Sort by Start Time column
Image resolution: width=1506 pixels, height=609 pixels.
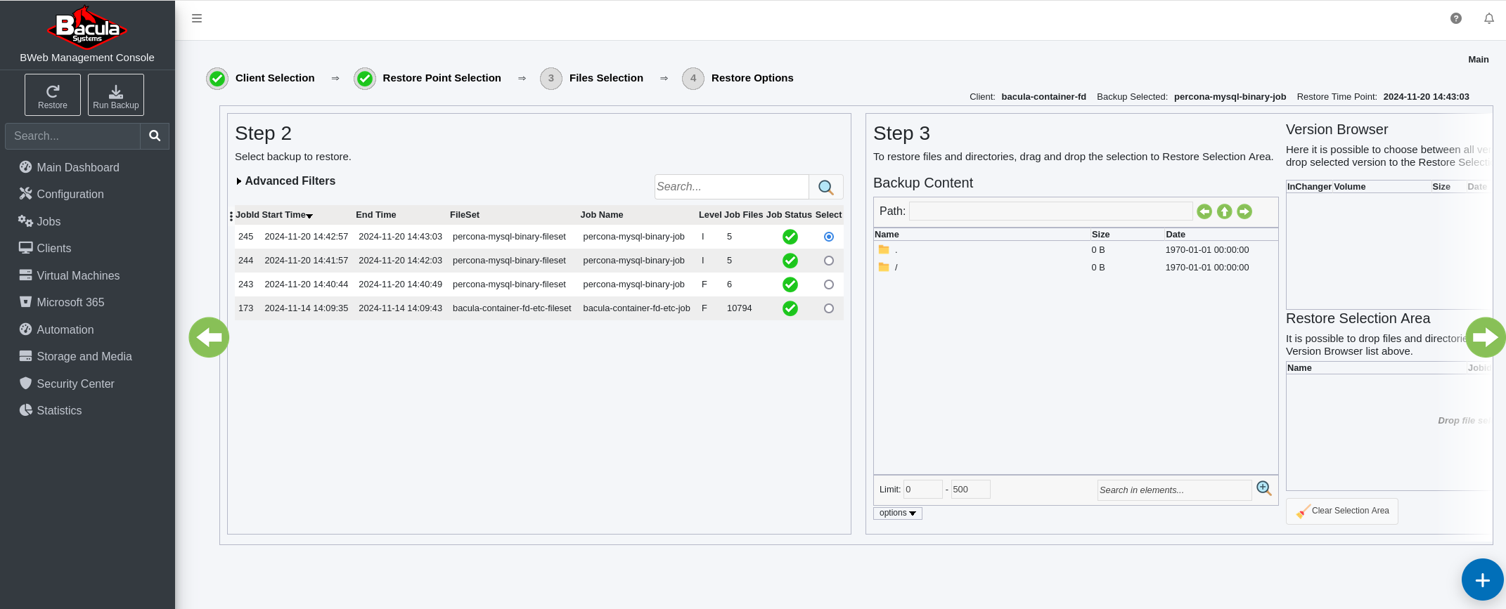tap(287, 215)
